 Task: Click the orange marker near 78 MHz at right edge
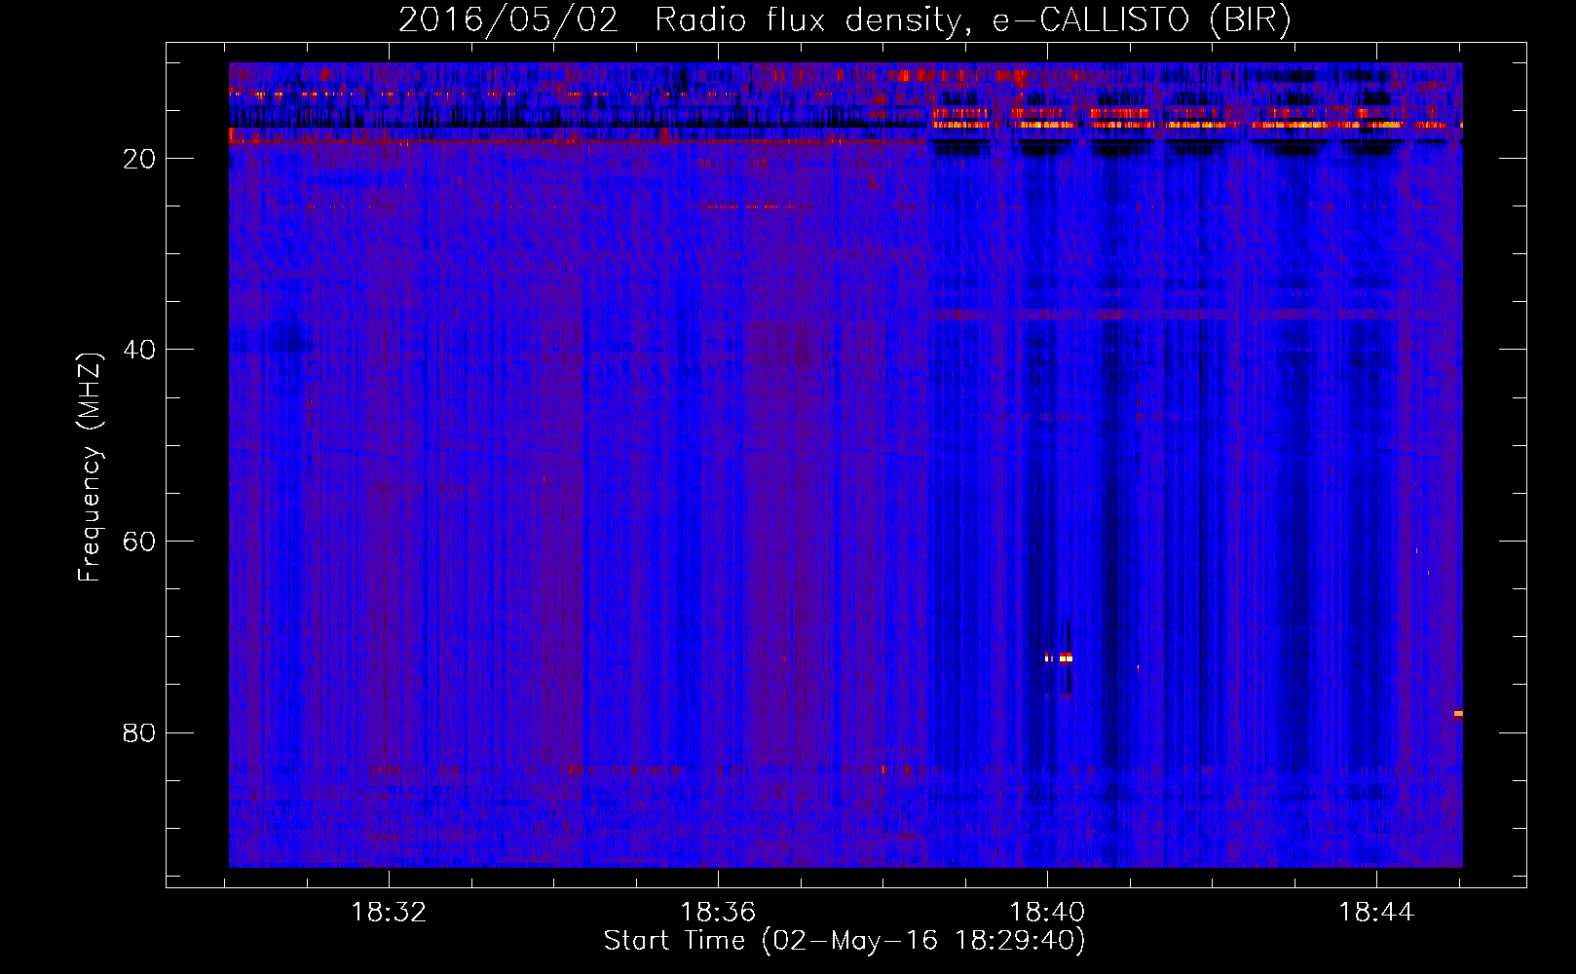coord(1458,713)
